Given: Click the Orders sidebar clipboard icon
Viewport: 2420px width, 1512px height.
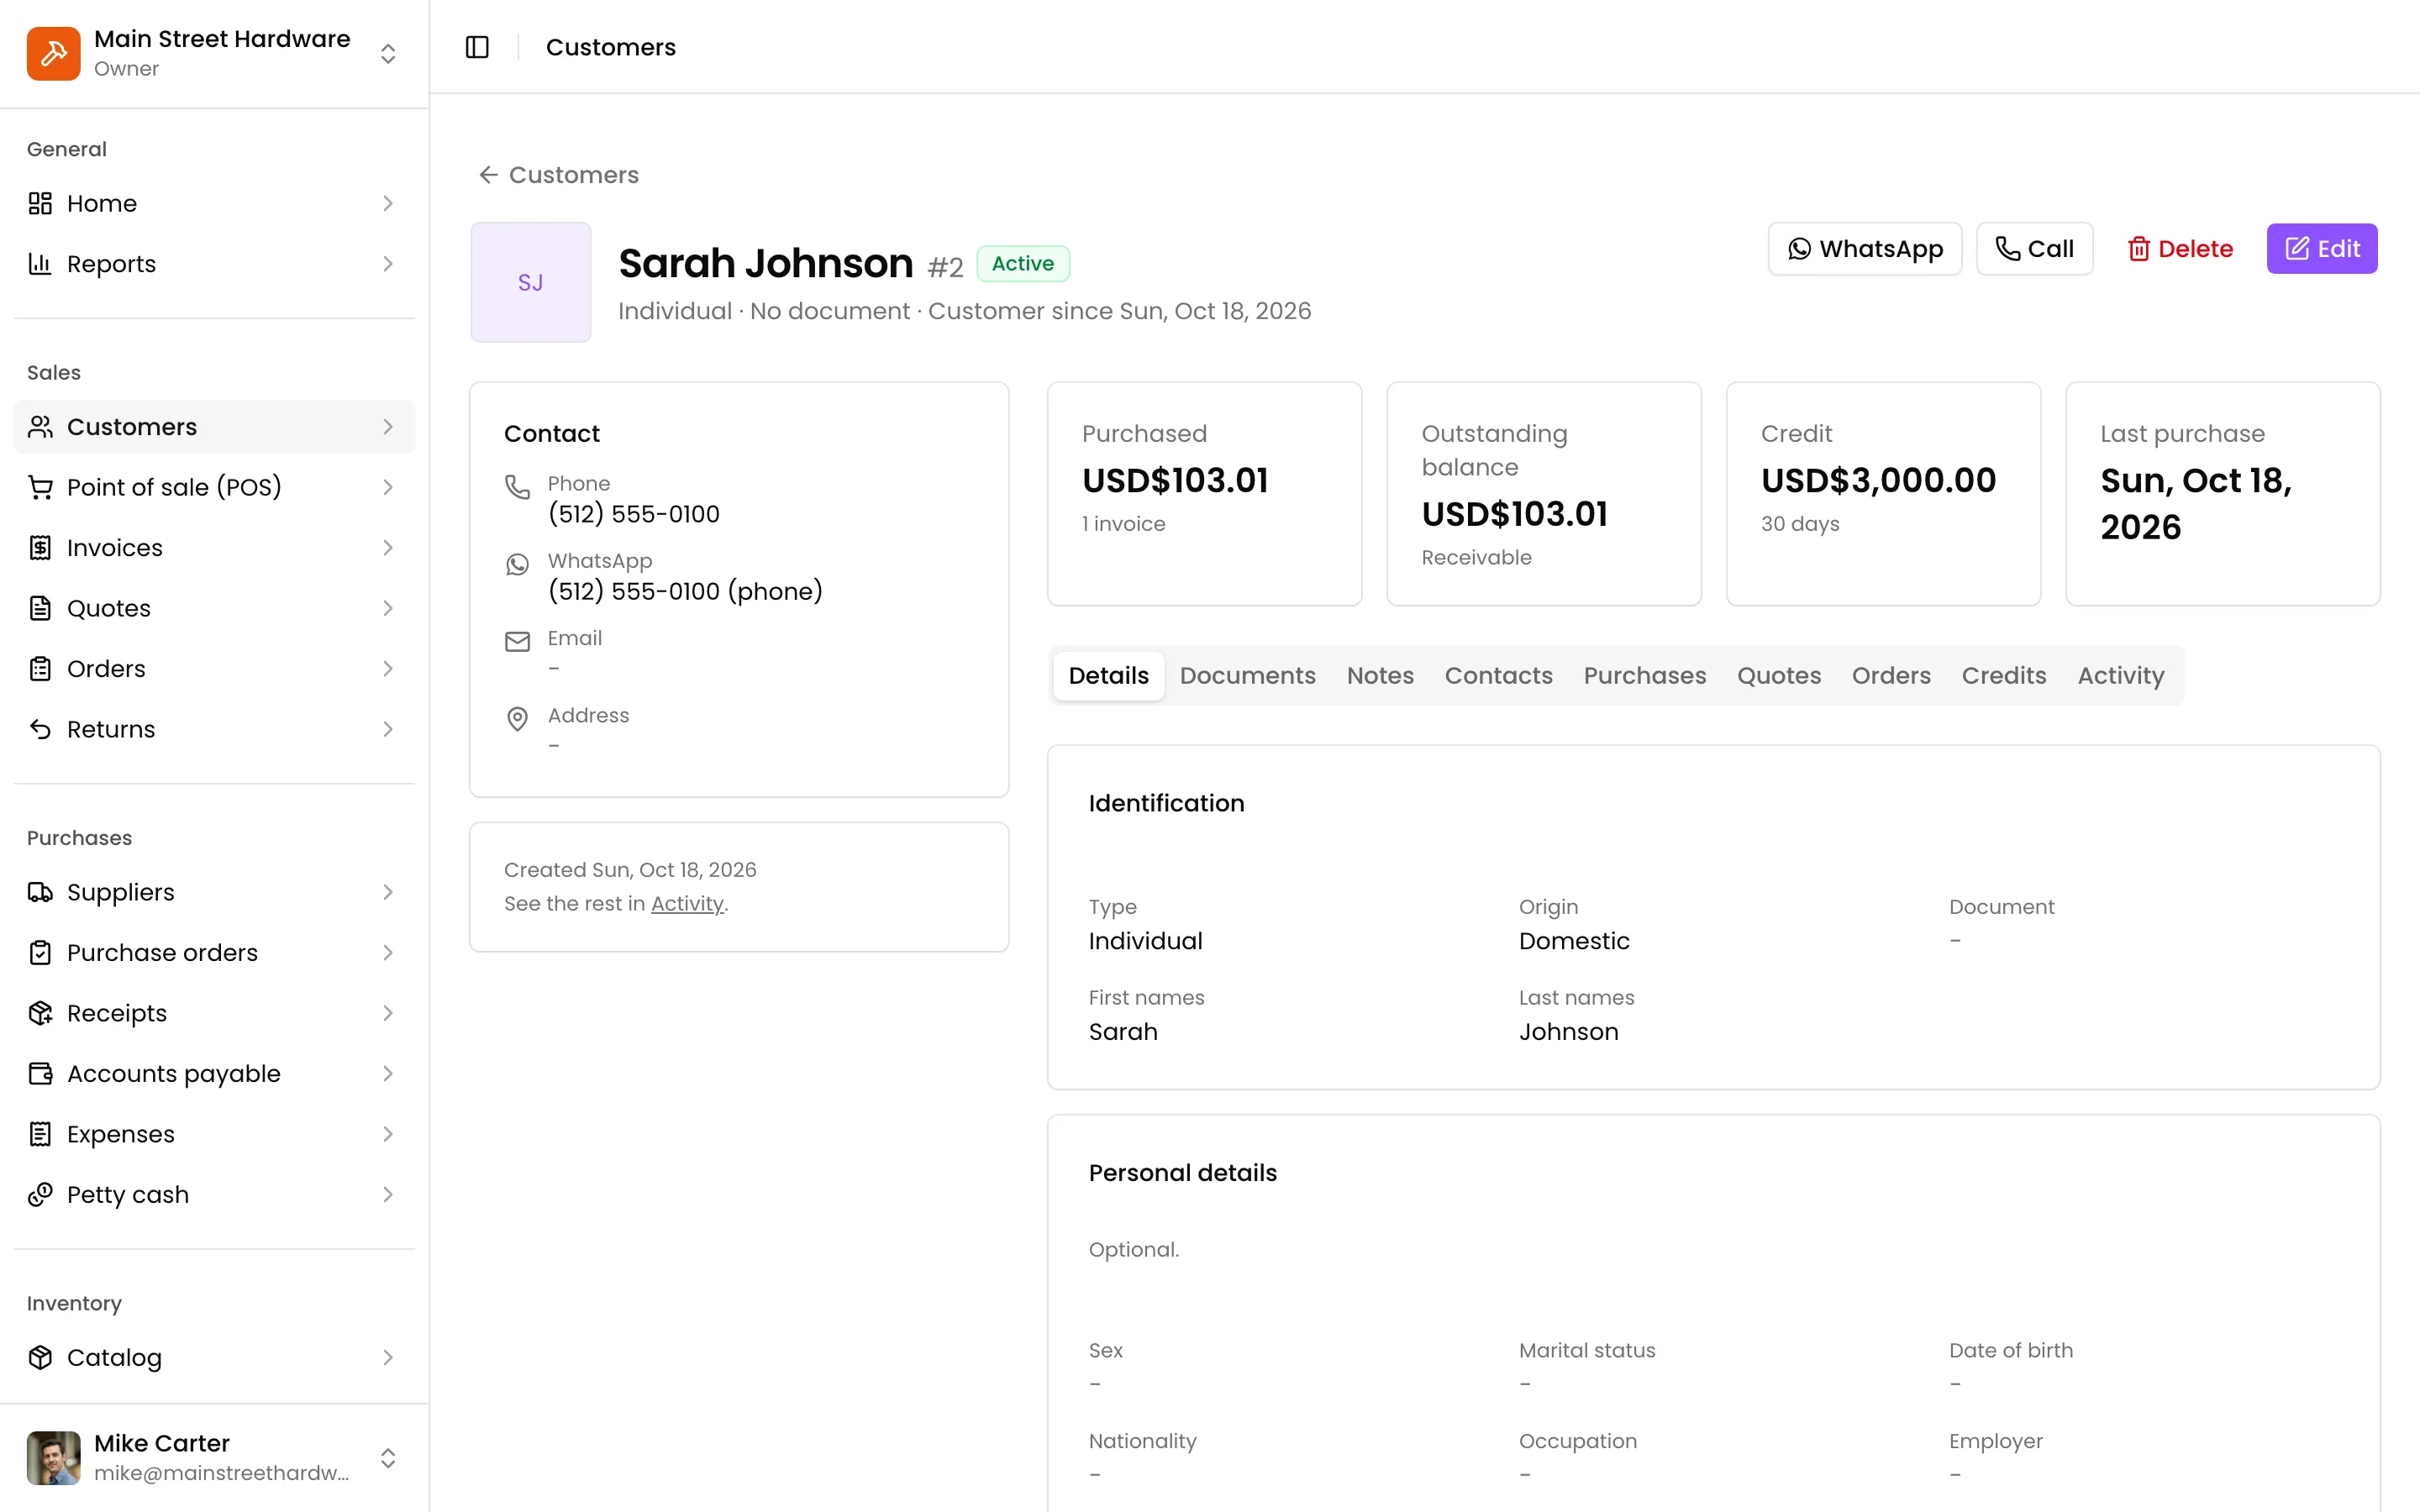Looking at the screenshot, I should (40, 669).
